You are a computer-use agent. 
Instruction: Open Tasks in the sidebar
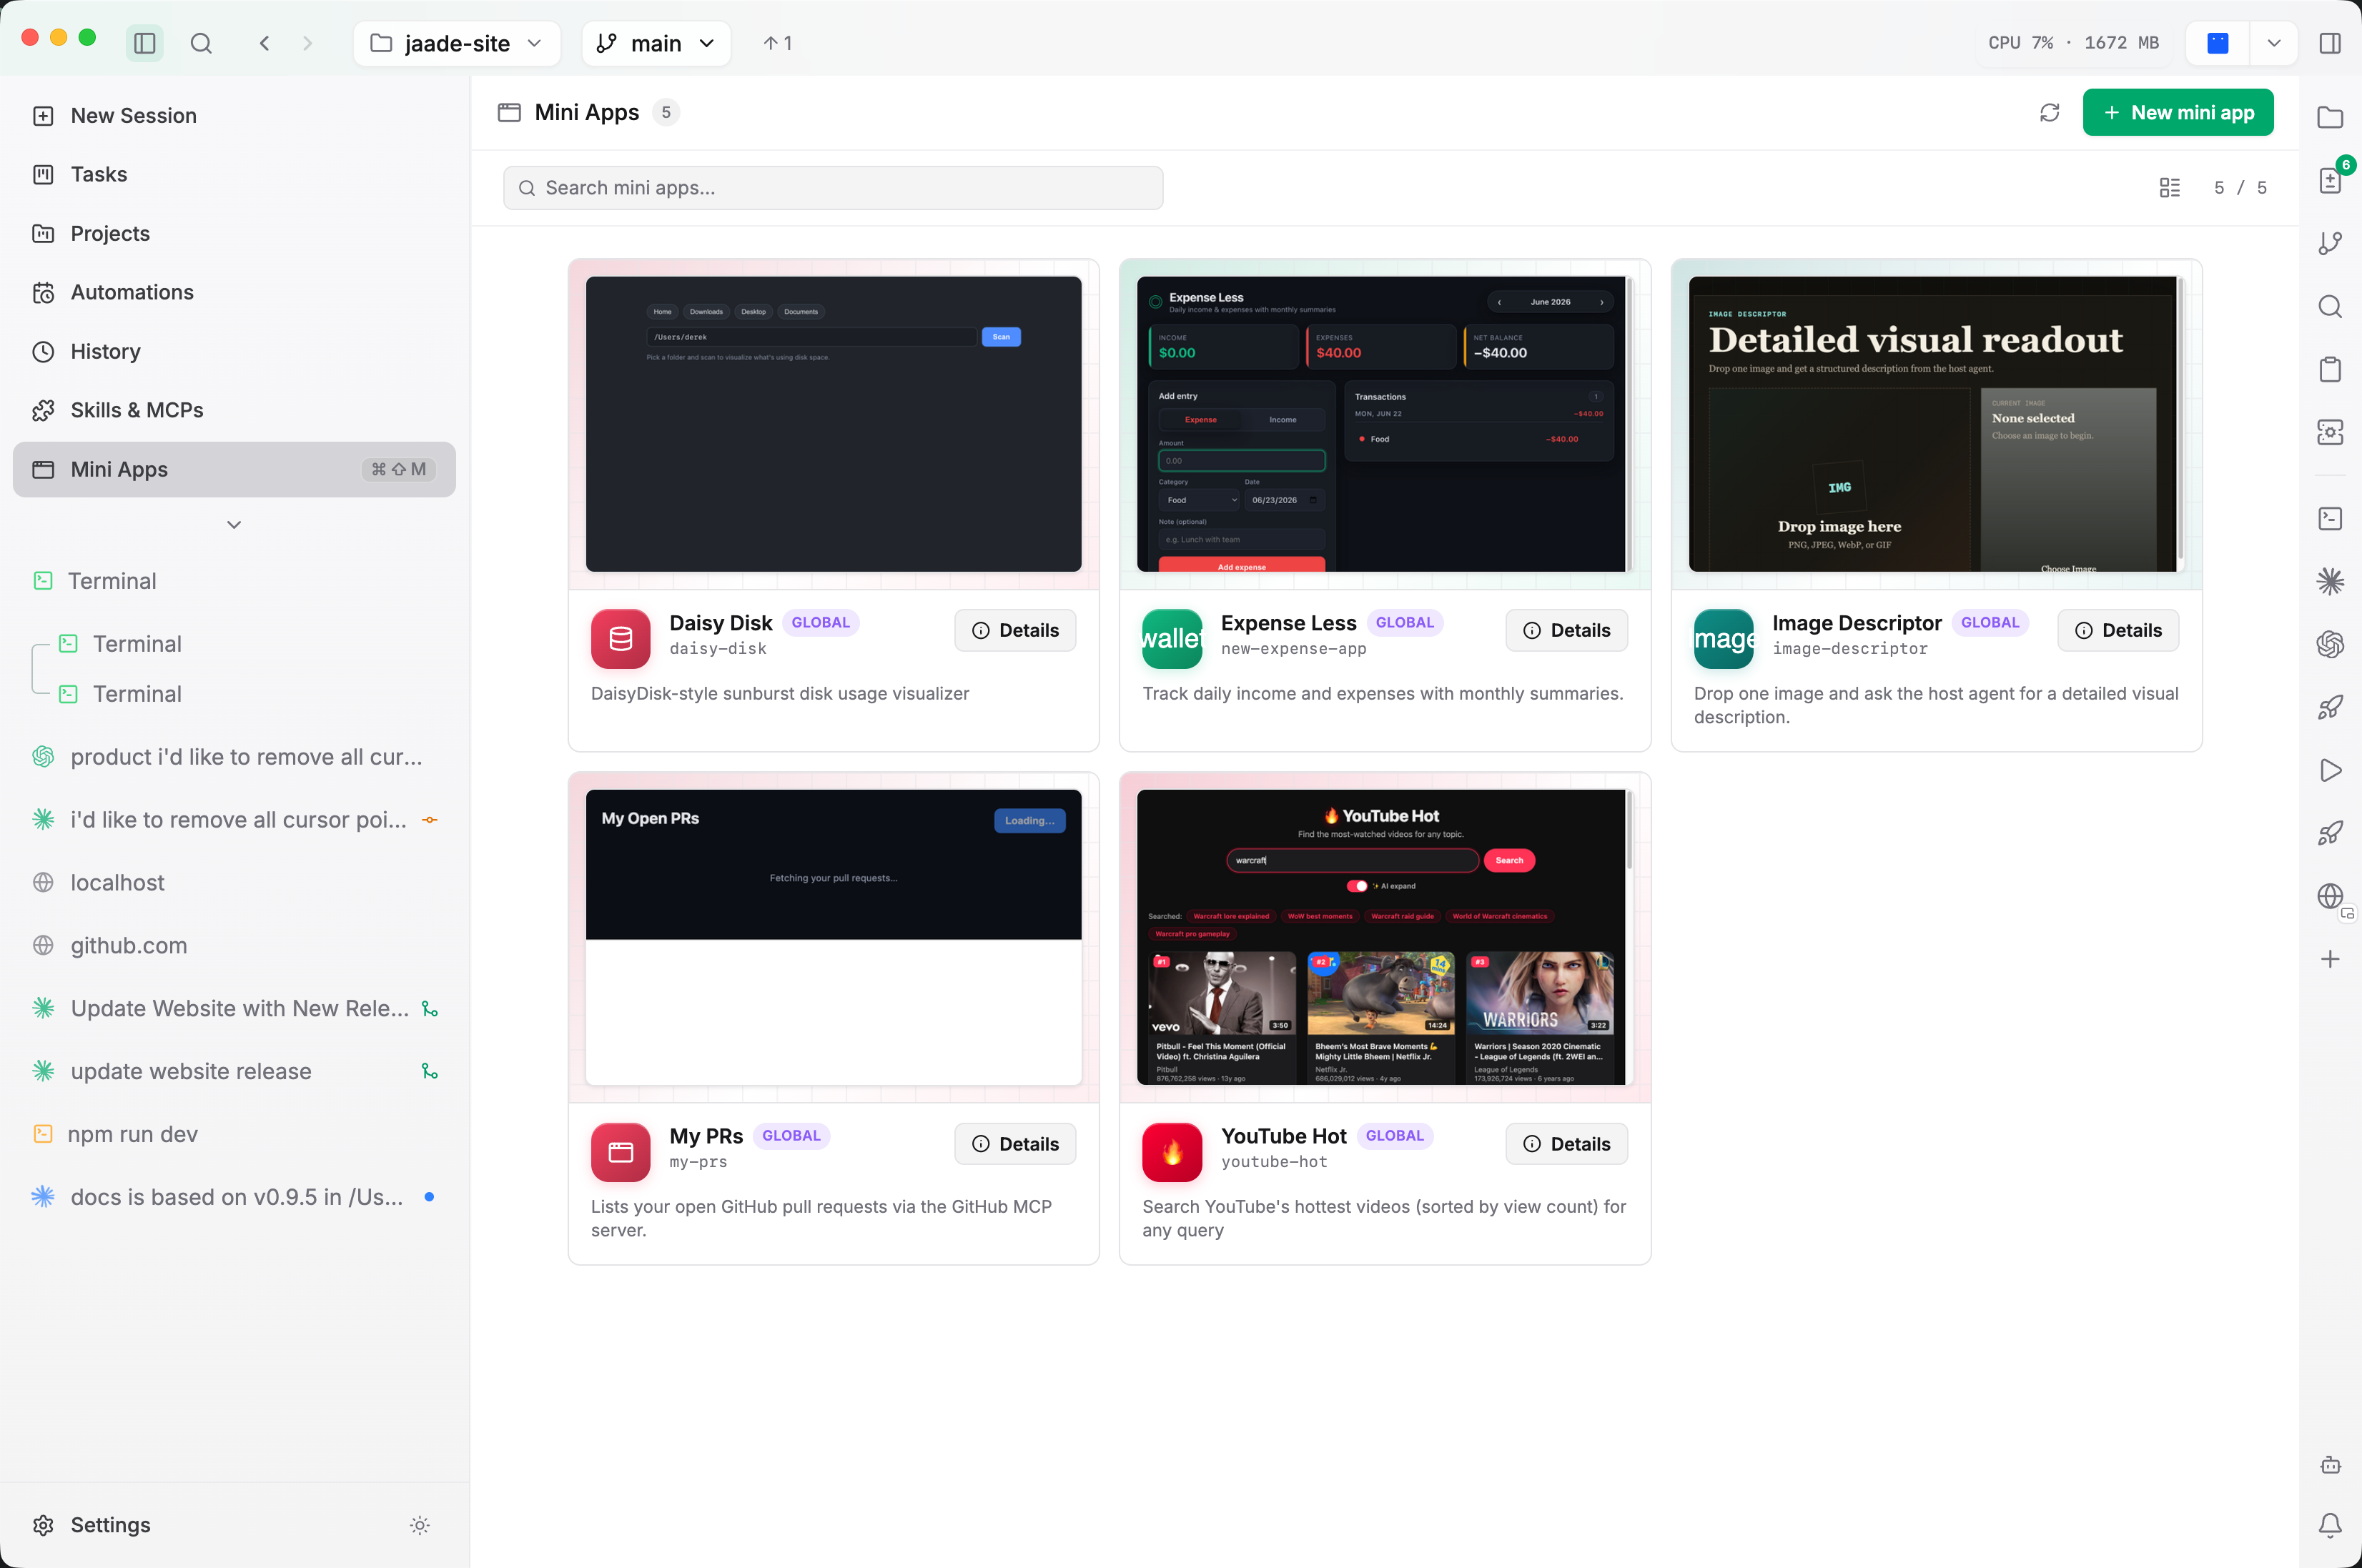(x=234, y=174)
